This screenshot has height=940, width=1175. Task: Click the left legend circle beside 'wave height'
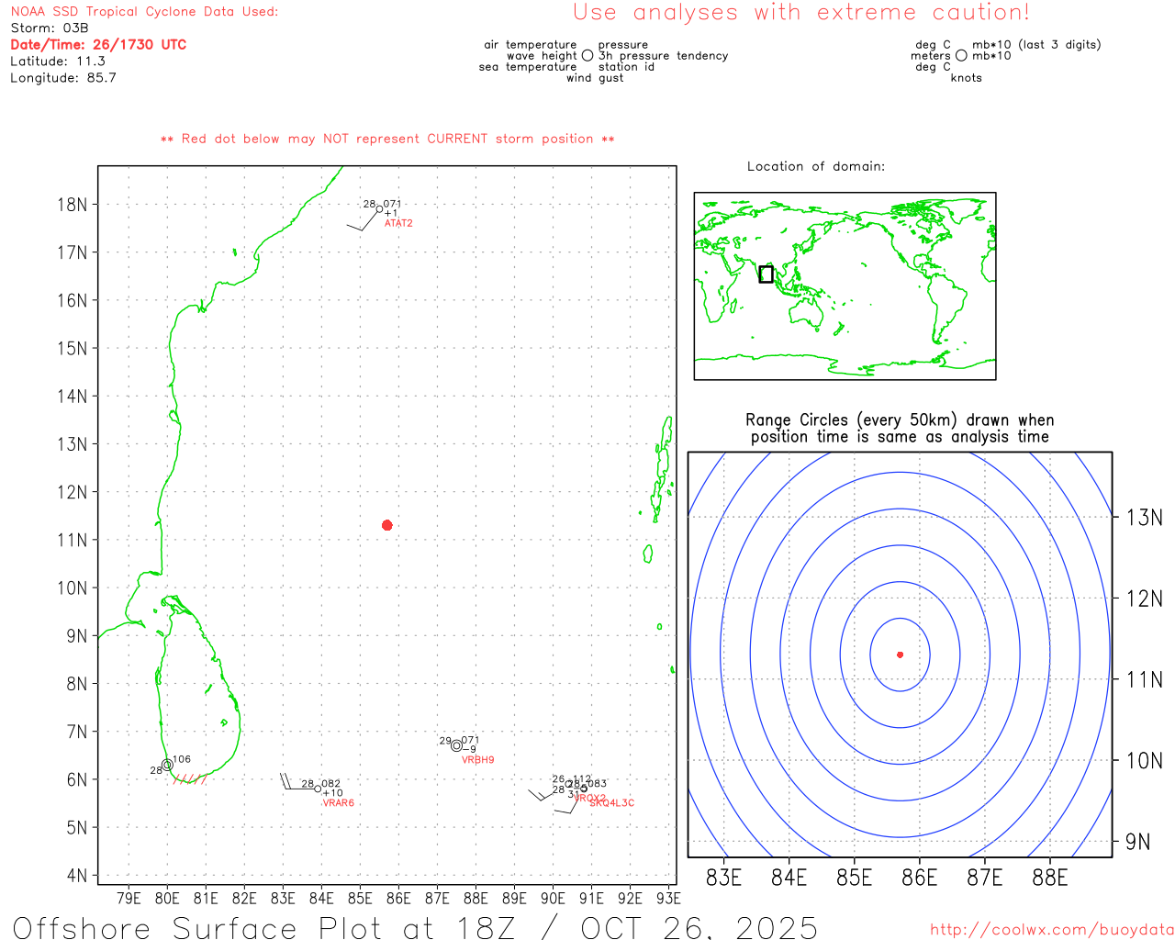click(x=587, y=56)
